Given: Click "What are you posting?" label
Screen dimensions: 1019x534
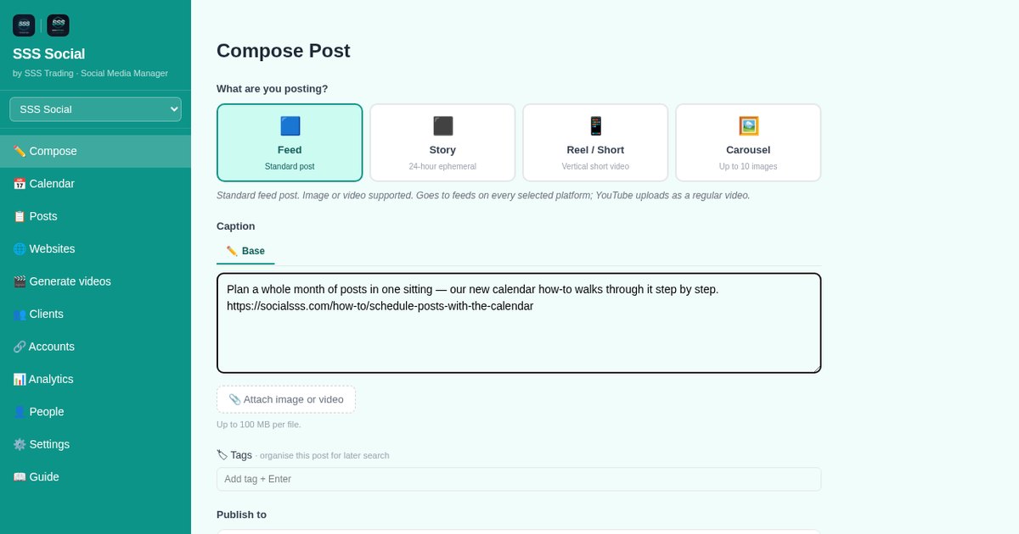Looking at the screenshot, I should (x=273, y=89).
